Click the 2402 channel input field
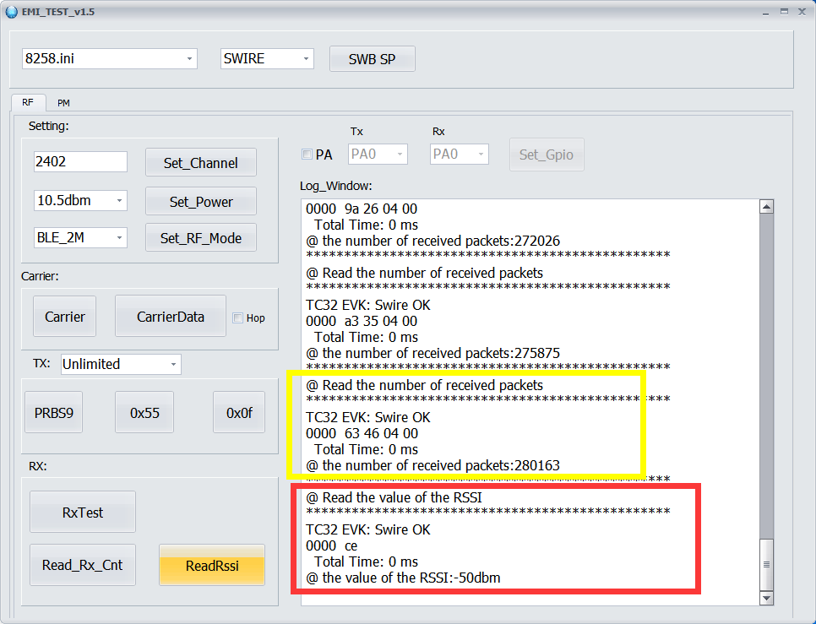Screen dimensions: 816x624 [x=80, y=162]
